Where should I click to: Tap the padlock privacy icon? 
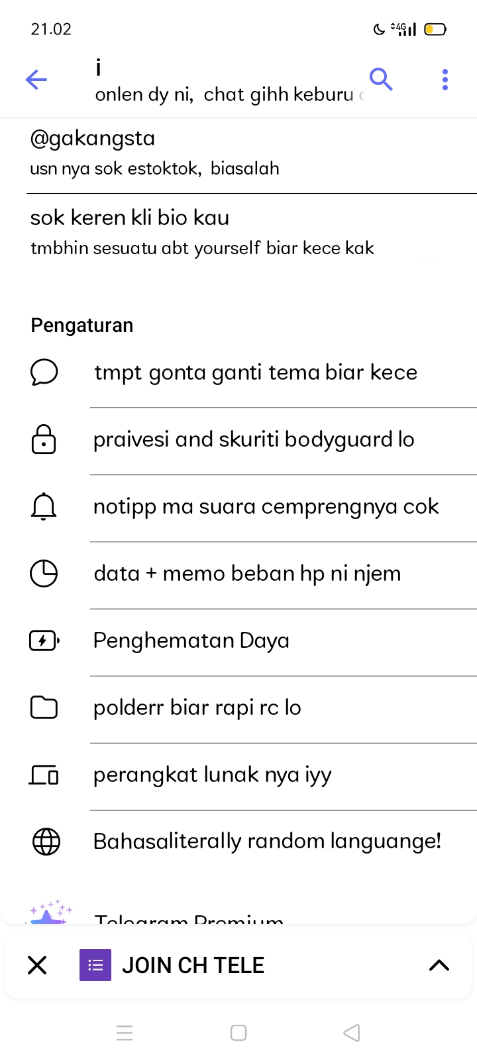(x=44, y=439)
